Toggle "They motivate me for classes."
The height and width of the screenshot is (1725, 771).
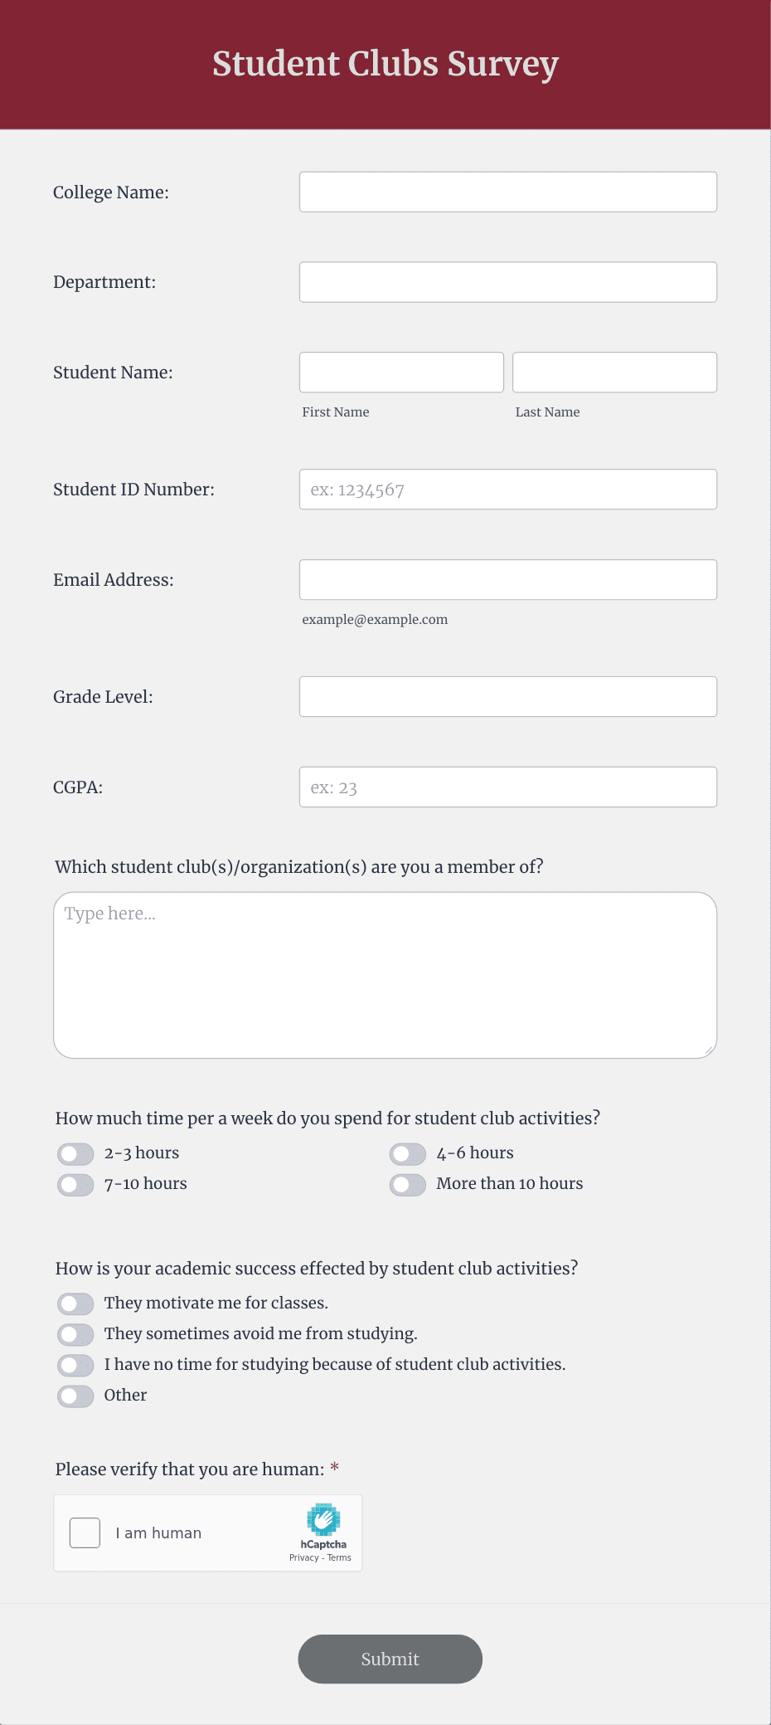pyautogui.click(x=75, y=1303)
